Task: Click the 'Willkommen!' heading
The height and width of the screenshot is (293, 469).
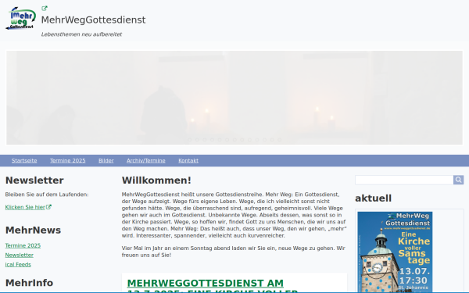Action: (156, 180)
